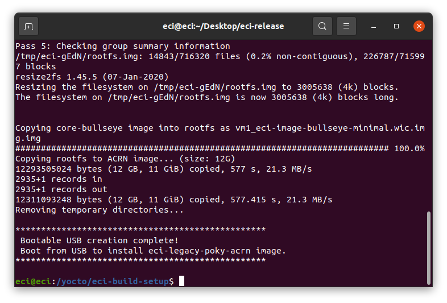
Task: Click the vertical scrollbar thumb
Action: (428, 248)
